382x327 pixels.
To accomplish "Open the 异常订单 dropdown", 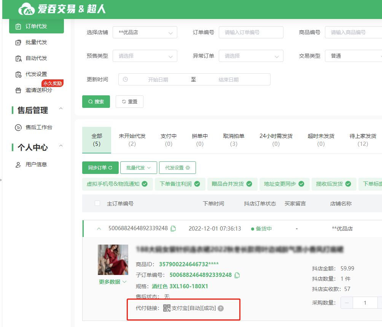I will (251, 56).
